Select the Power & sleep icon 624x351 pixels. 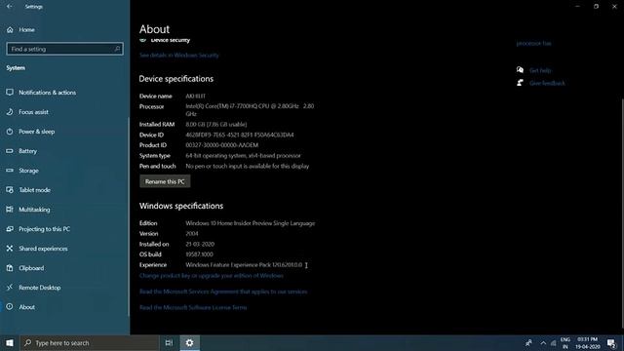[x=10, y=132]
